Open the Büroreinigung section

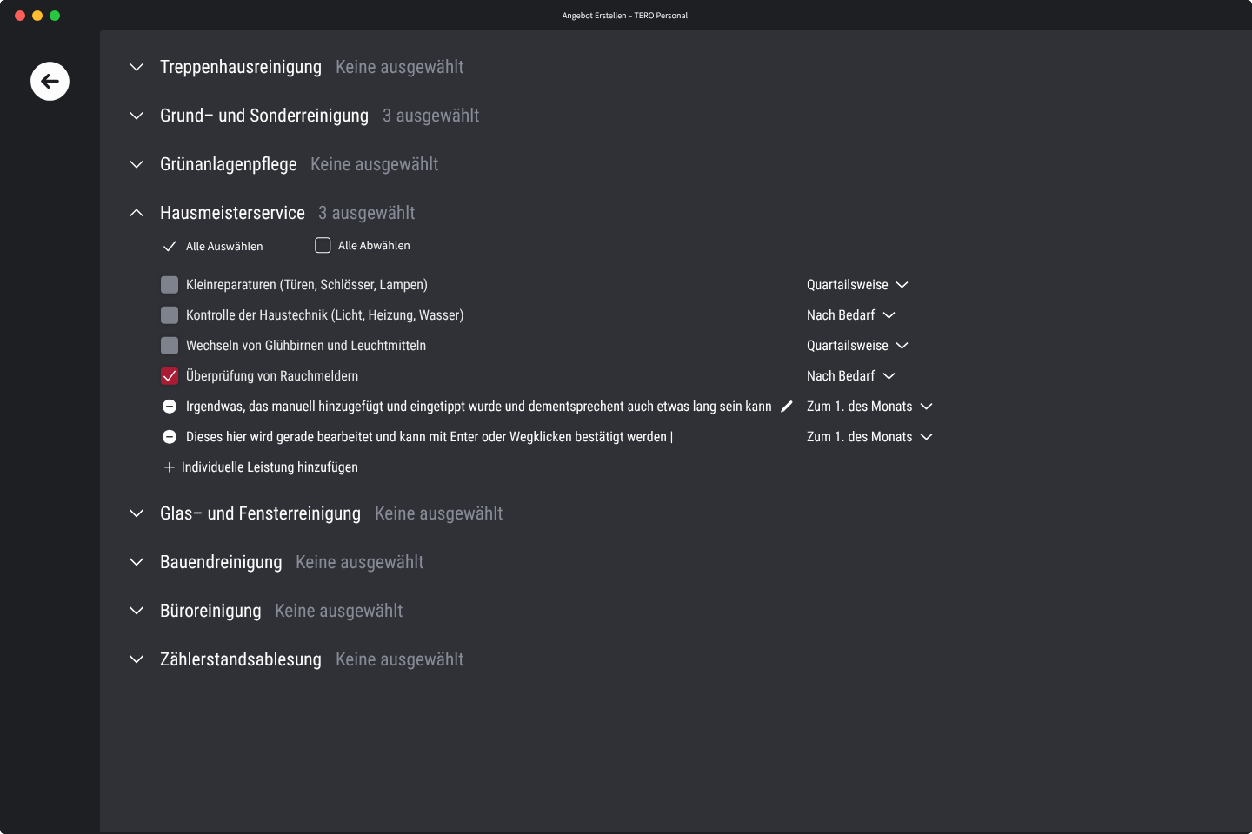pos(137,611)
